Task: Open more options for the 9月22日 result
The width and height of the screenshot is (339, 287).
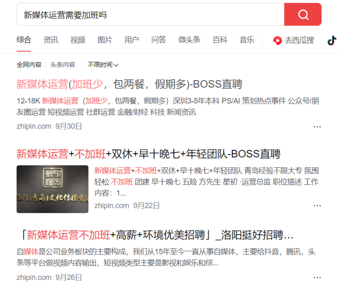Action: (317, 205)
